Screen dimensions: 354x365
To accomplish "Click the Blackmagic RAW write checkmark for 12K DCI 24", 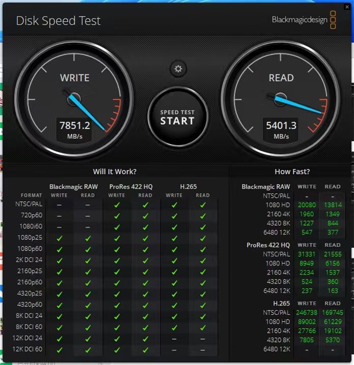I will (59, 339).
